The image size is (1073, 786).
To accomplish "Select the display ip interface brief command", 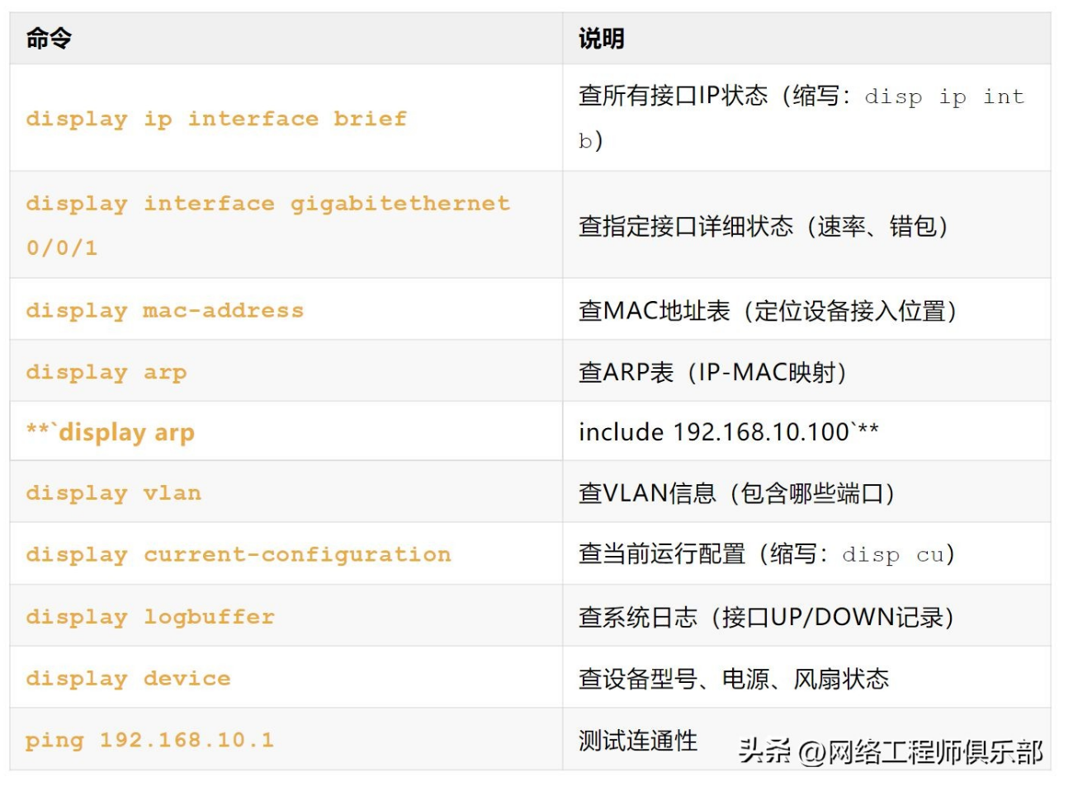I will (216, 119).
